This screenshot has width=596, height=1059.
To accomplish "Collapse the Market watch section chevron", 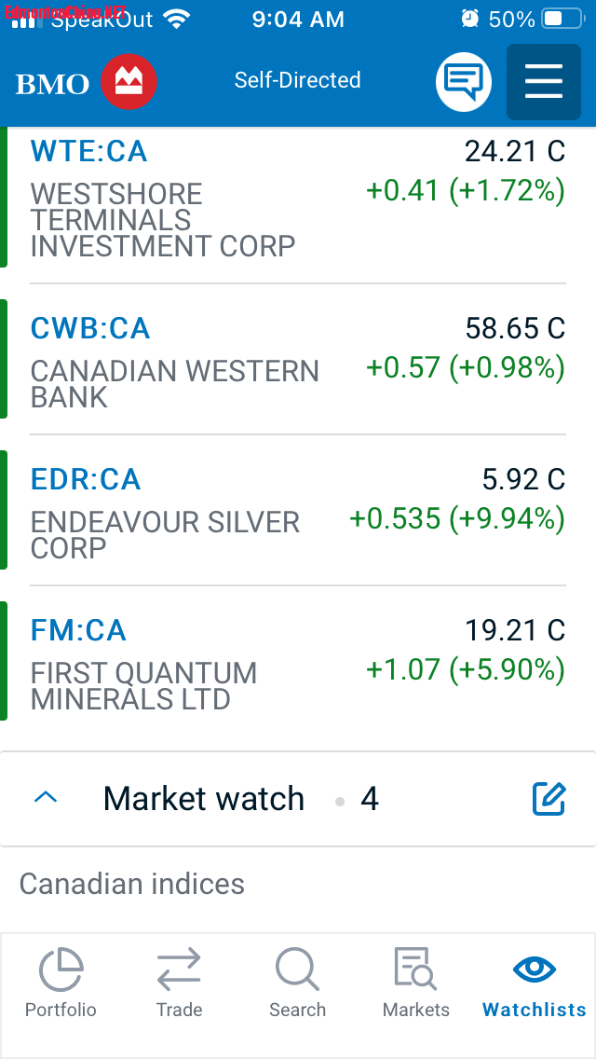I will point(46,798).
